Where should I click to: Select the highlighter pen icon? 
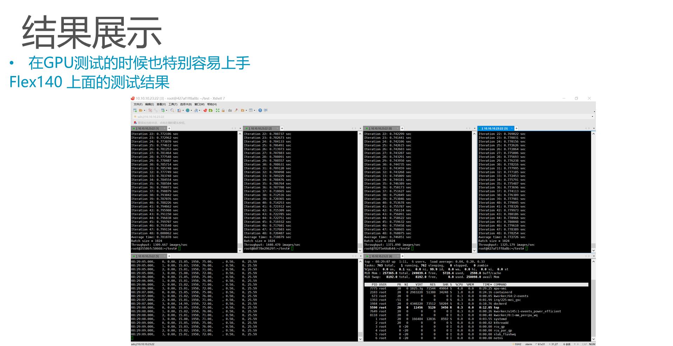pyautogui.click(x=236, y=110)
